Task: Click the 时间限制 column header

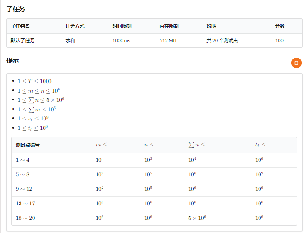Action: 122,26
